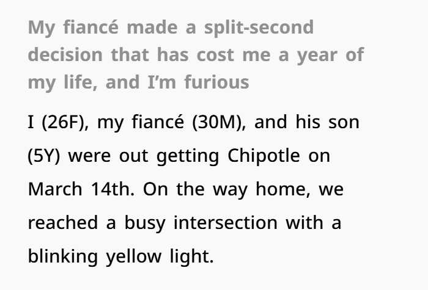This screenshot has height=290, width=428.
Task: Click the word 'reached' in the body text
Action: (63, 223)
